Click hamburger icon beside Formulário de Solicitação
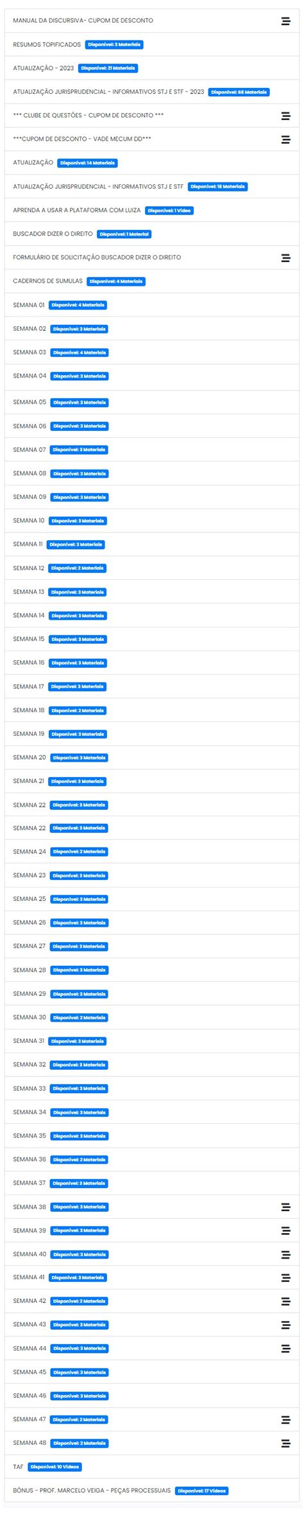Viewport: 304px width, 1522px height. [x=285, y=258]
